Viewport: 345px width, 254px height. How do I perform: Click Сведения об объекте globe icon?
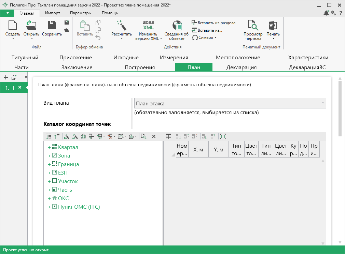177,26
